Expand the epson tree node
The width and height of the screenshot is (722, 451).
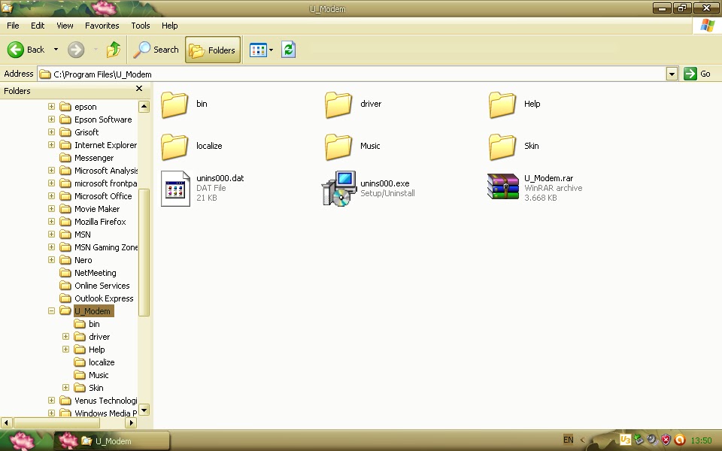[52, 106]
